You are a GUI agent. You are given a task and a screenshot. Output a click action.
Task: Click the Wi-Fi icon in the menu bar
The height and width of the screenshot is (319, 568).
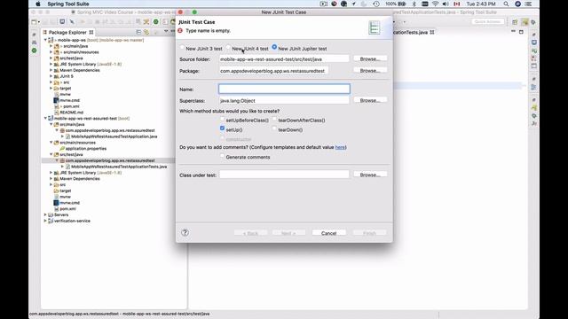click(x=436, y=4)
